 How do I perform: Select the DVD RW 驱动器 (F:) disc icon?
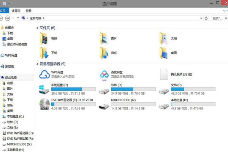(x=44, y=104)
